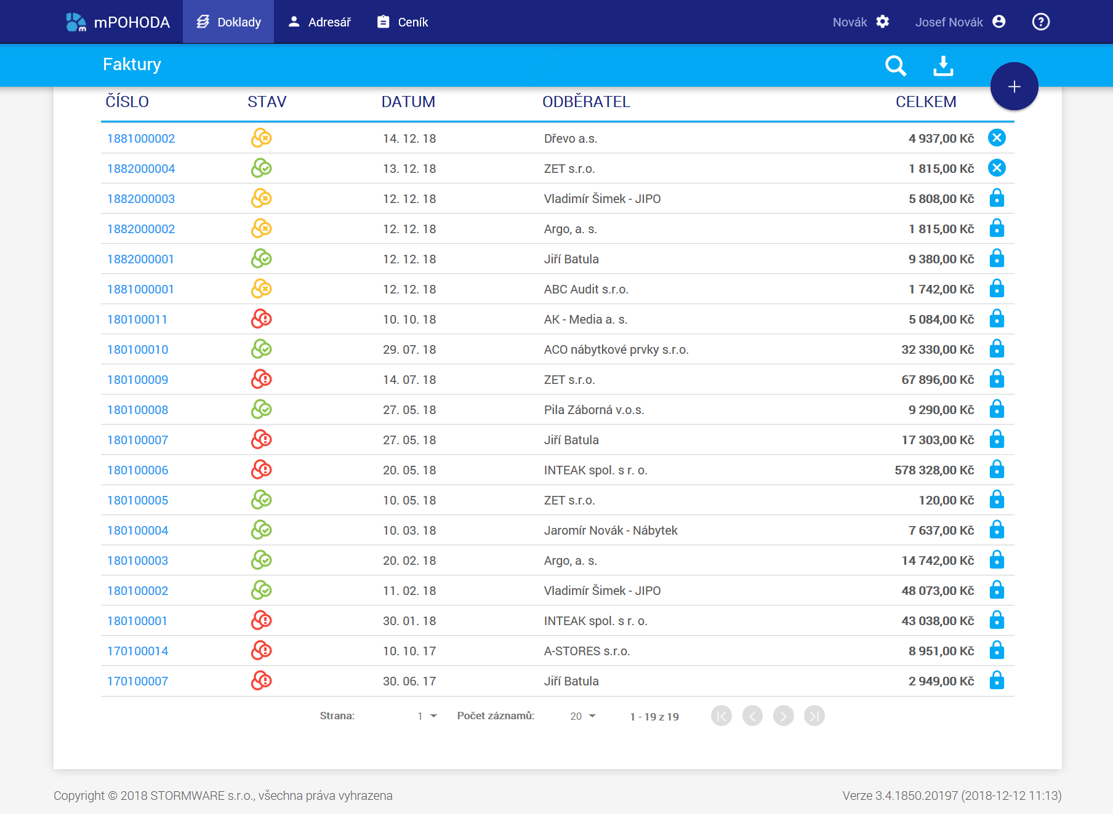
Task: Click the mPOHODA logo
Action: pyautogui.click(x=118, y=22)
